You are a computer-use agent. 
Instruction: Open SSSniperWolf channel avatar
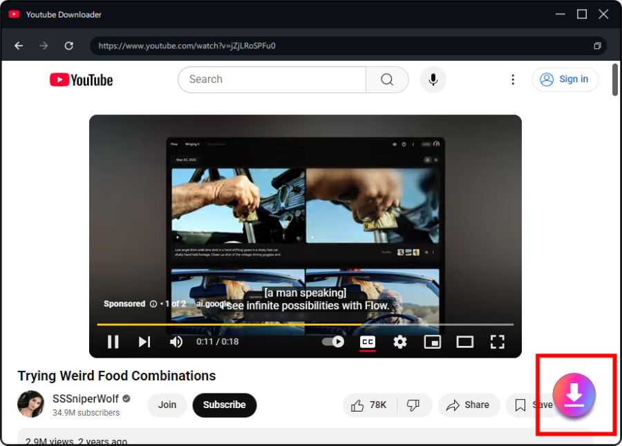30,404
